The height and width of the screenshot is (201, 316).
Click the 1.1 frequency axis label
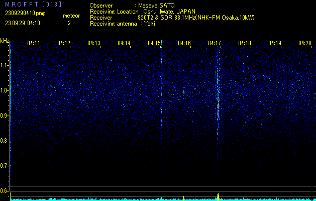[5, 65]
